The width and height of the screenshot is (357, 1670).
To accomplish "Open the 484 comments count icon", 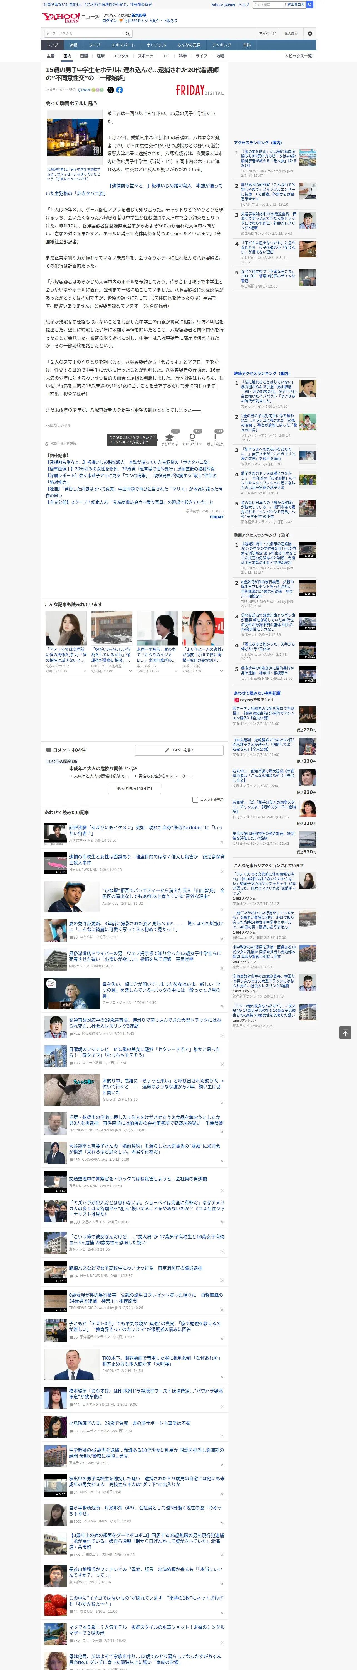I will point(85,90).
